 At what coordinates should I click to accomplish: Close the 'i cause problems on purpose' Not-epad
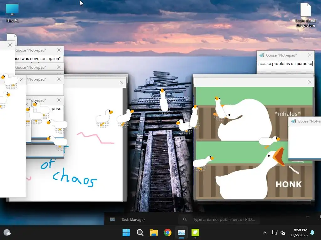[309, 55]
